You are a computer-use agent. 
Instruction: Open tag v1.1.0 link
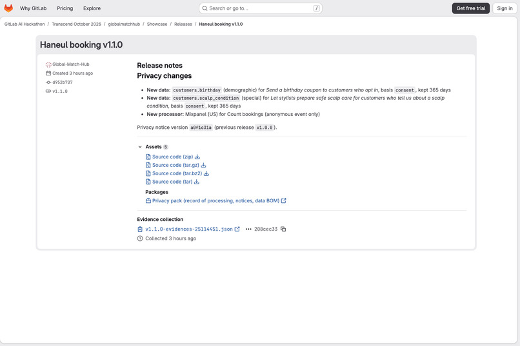click(x=60, y=91)
